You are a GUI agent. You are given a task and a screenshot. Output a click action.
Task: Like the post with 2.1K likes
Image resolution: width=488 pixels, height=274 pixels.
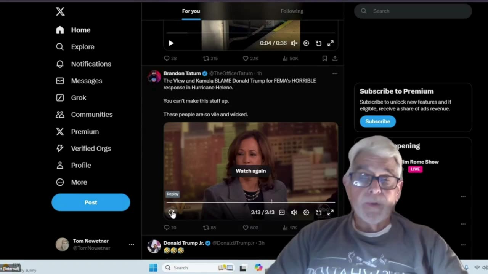pyautogui.click(x=251, y=58)
